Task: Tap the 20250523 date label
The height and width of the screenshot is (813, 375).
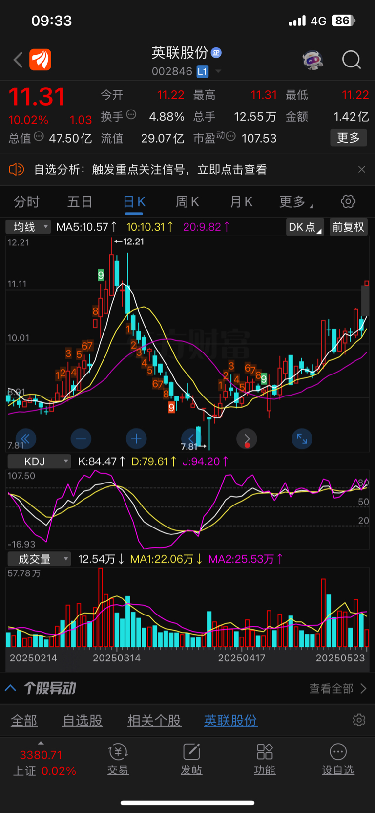Action: (340, 658)
